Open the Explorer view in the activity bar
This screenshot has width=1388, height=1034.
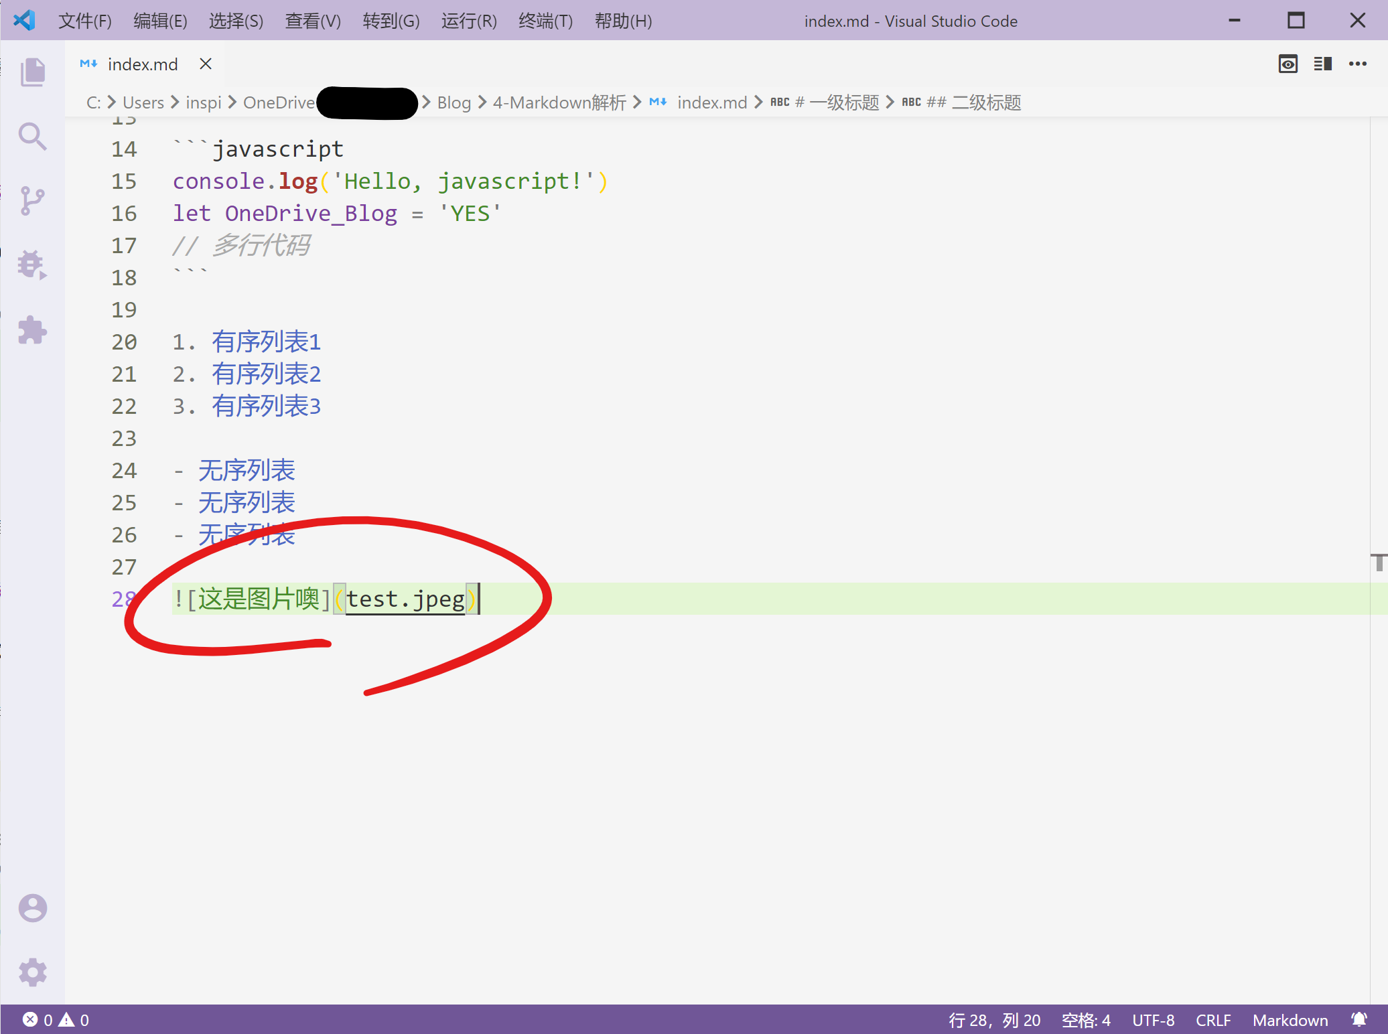coord(32,72)
